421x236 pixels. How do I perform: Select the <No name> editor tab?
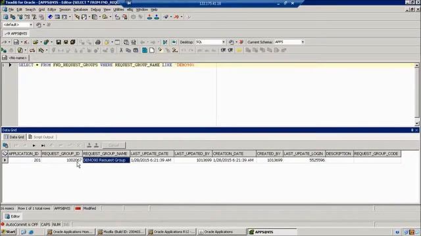click(x=15, y=58)
